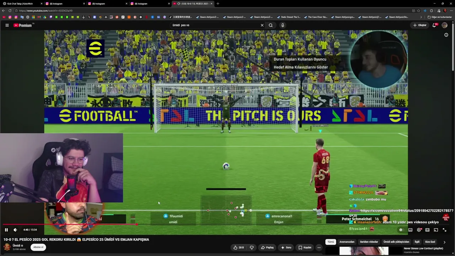Viewport: 455px width, 256px height.
Task: Open the browser profile avatar
Action: (x=445, y=11)
